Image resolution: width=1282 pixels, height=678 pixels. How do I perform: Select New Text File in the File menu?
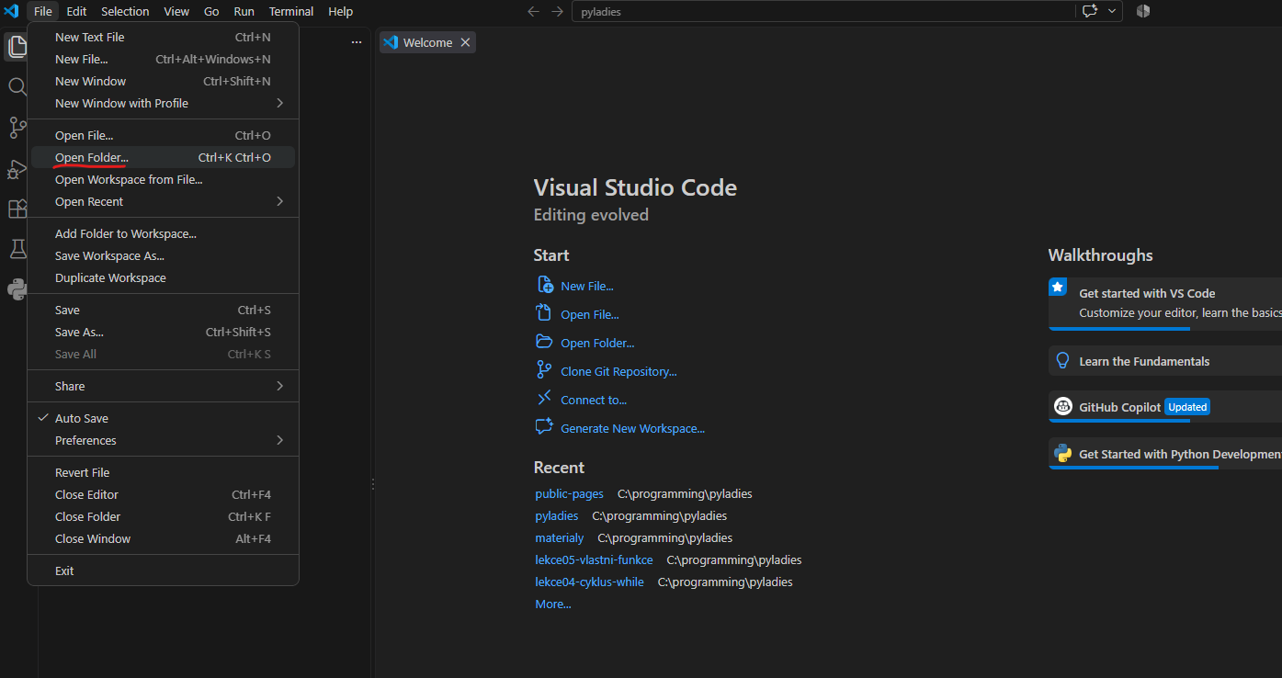click(x=163, y=37)
